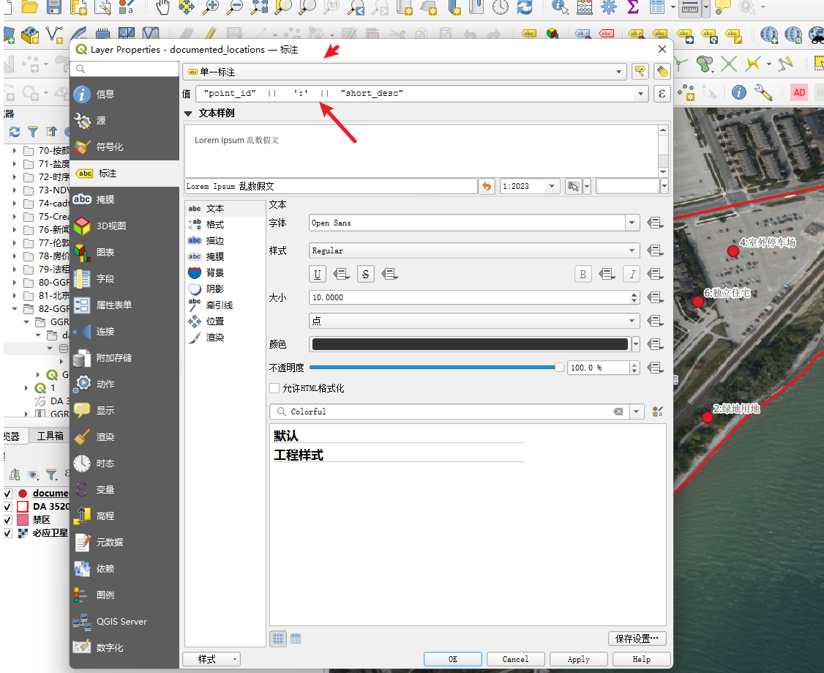Click the label automatic placement settings icon
Screen dimensions: 824x673
[x=662, y=72]
